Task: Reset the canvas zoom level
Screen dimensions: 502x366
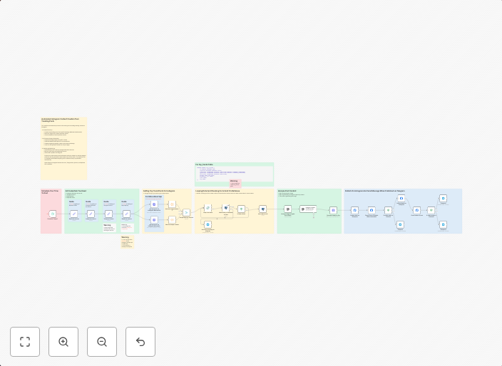Action: tap(140, 342)
